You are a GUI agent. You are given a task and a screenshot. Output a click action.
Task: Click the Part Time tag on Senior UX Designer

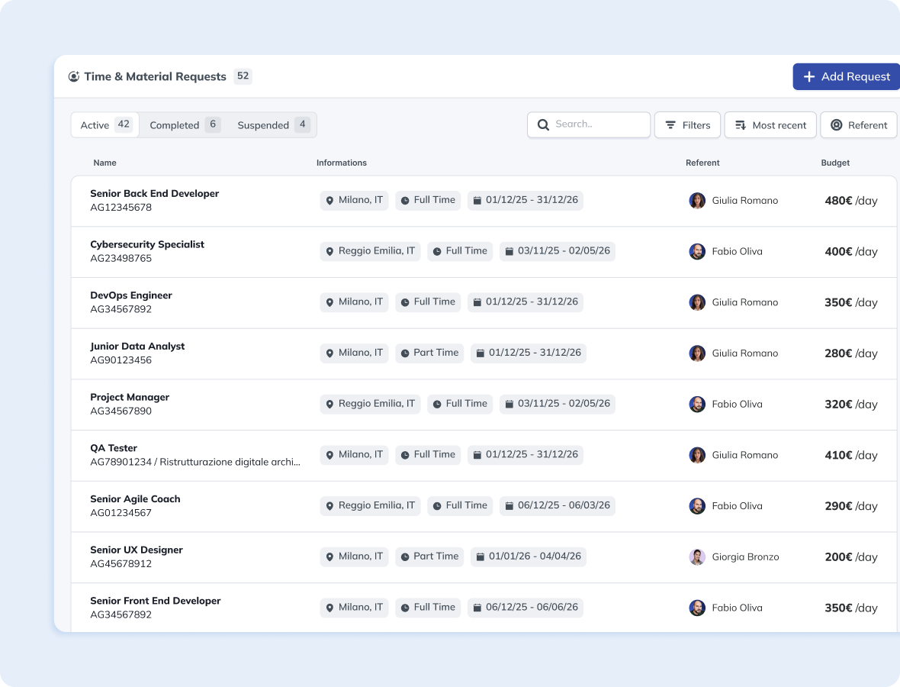click(x=429, y=556)
